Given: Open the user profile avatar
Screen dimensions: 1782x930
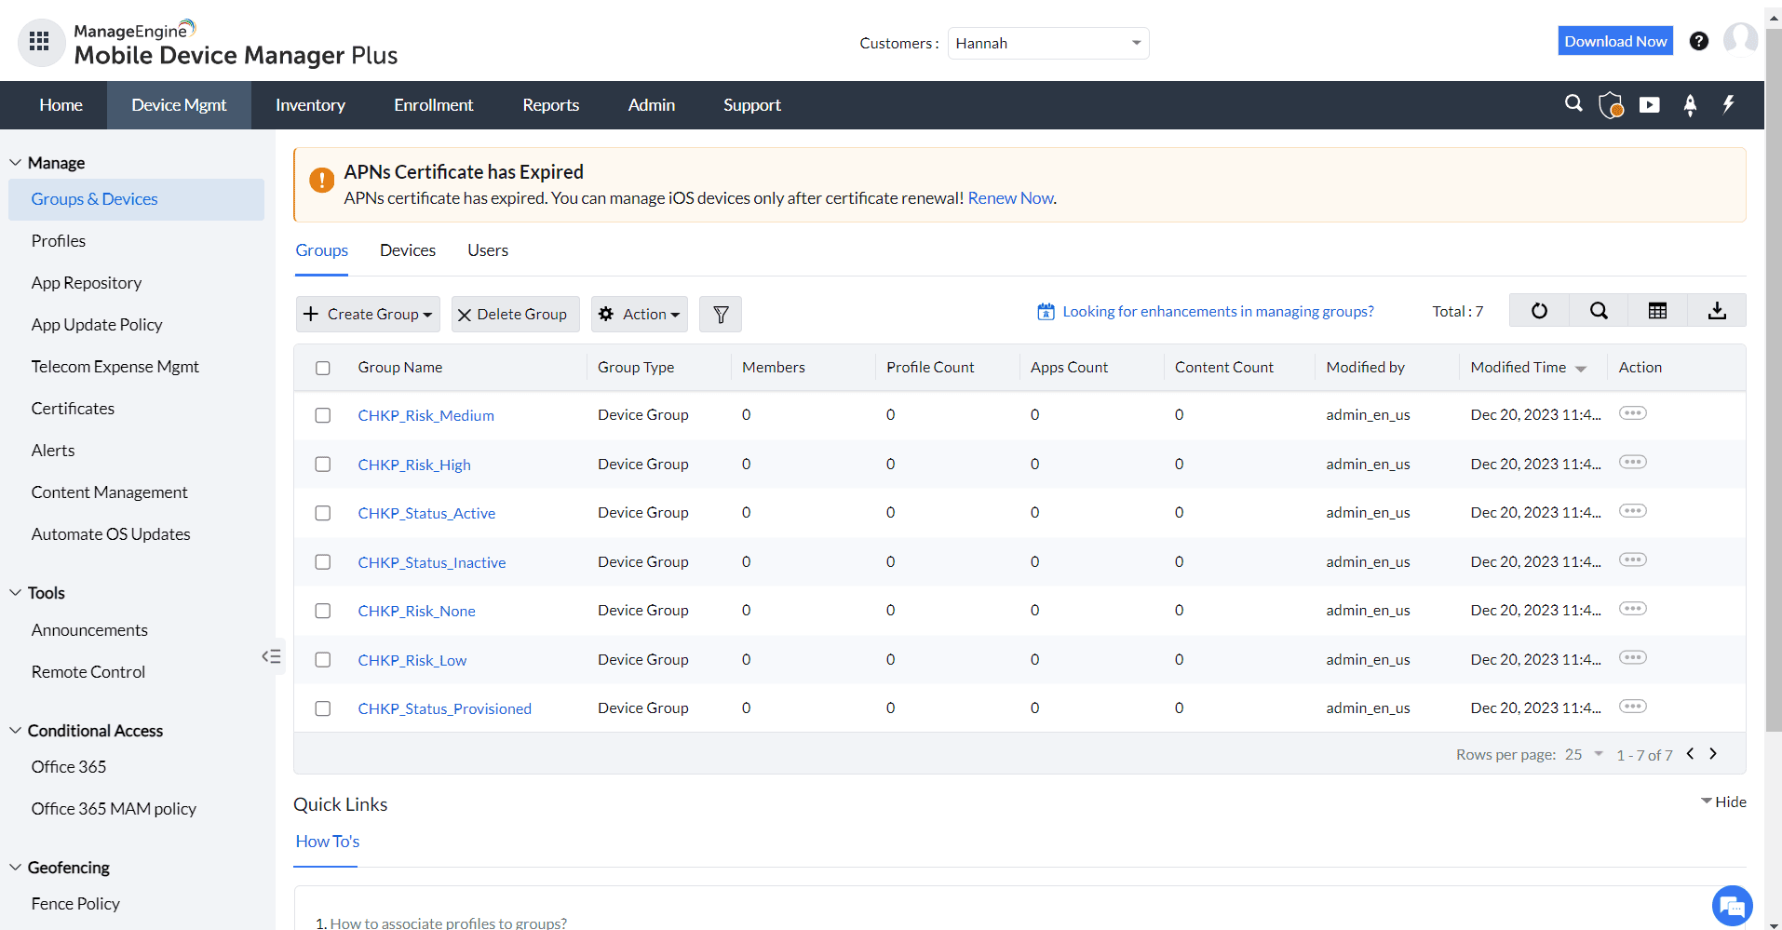Looking at the screenshot, I should click(1740, 41).
